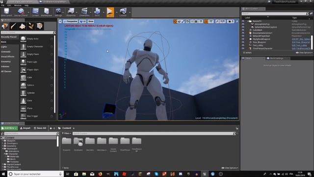Viewport: 314px width, 177px height.
Task: Activate the rotate gizmo viewport icon
Action: tap(179, 21)
